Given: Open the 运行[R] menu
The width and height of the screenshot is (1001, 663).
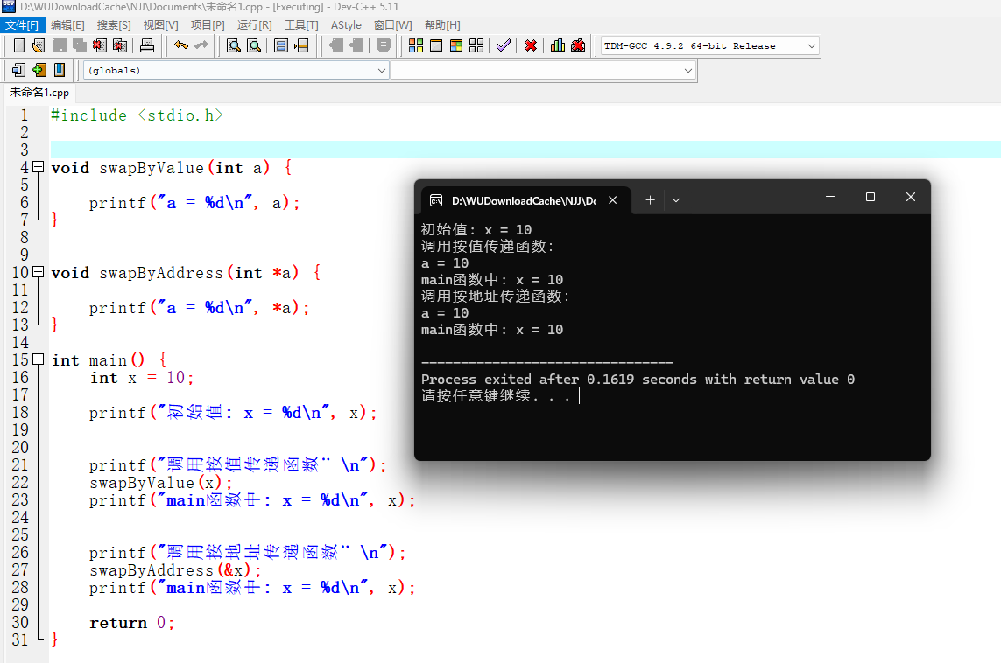Looking at the screenshot, I should point(254,24).
